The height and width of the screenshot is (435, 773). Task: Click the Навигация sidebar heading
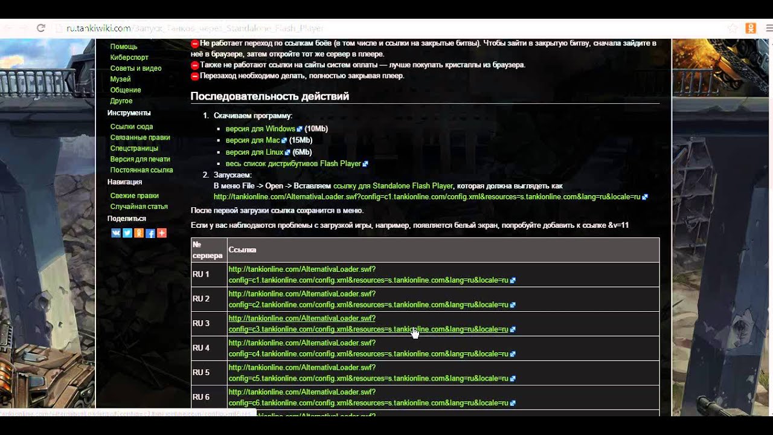coord(125,182)
